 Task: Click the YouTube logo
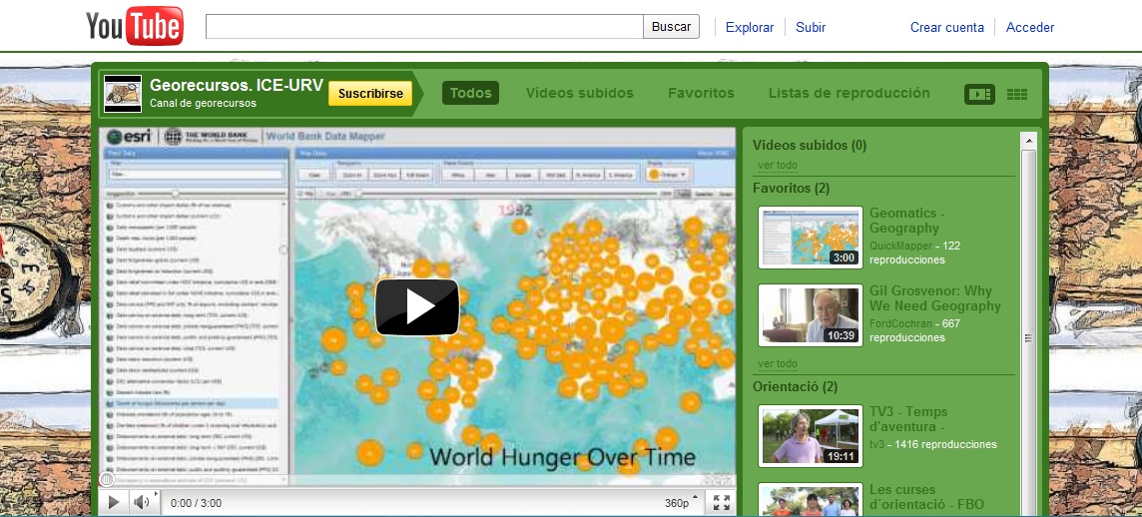[x=135, y=27]
